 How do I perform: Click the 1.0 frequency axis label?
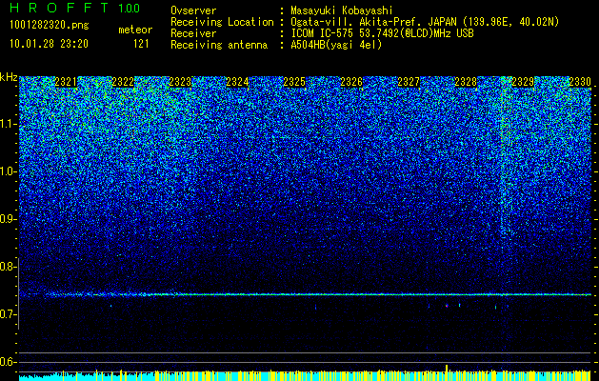(8, 171)
